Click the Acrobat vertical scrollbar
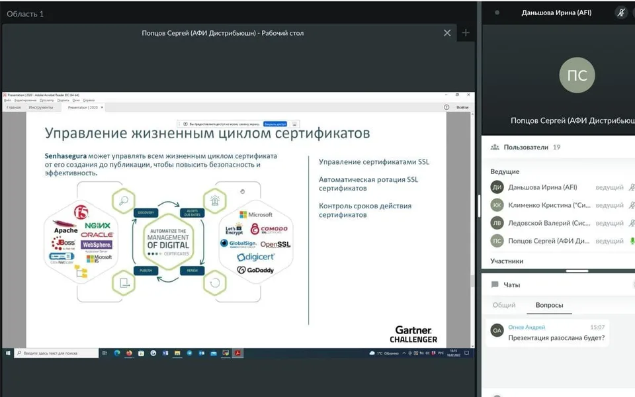 pyautogui.click(x=472, y=230)
